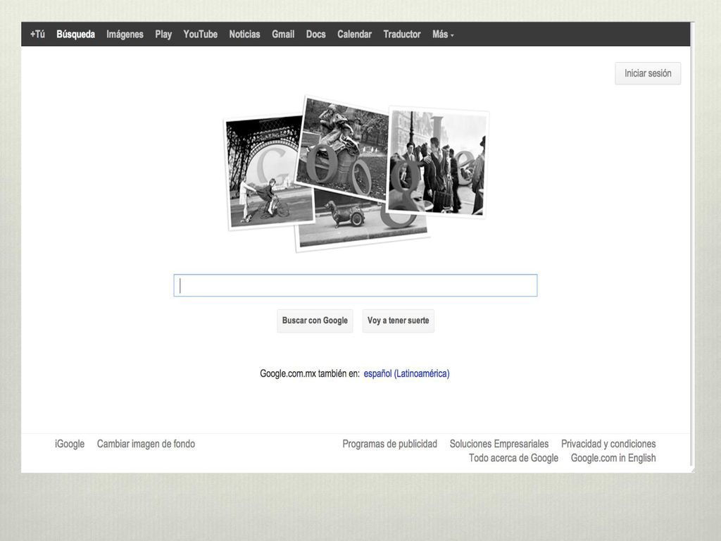Open Docs from the top bar
721x541 pixels.
(x=315, y=35)
